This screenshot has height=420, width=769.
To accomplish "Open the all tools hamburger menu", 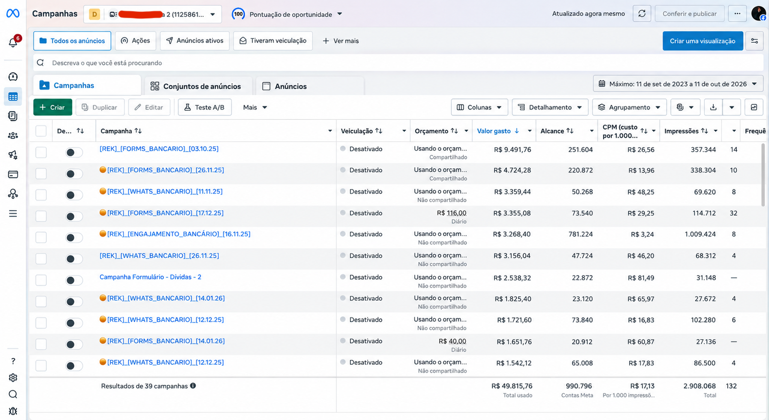I will coord(13,213).
